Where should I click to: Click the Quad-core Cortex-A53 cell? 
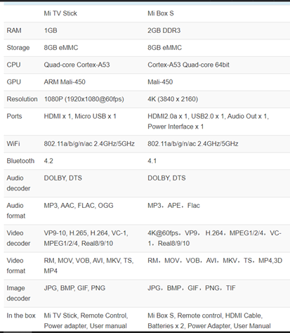coord(77,65)
